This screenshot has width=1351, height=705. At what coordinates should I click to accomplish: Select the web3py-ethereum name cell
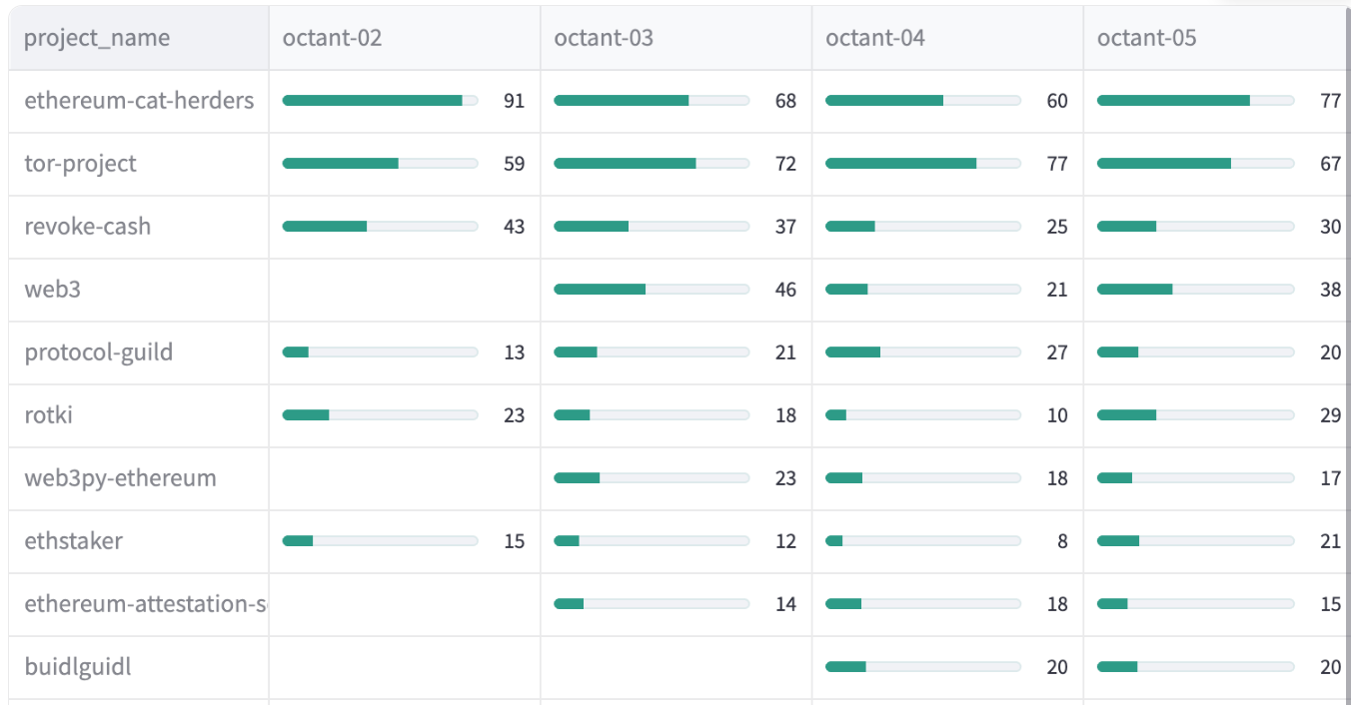(120, 478)
